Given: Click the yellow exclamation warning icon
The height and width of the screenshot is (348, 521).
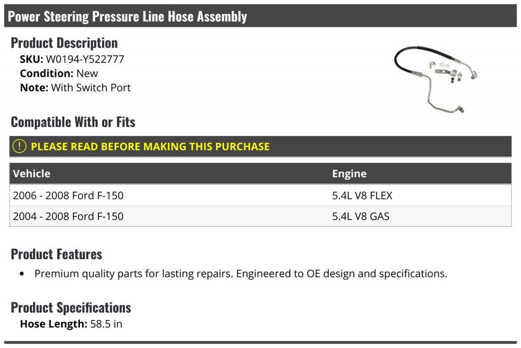Looking at the screenshot, I should click(20, 146).
